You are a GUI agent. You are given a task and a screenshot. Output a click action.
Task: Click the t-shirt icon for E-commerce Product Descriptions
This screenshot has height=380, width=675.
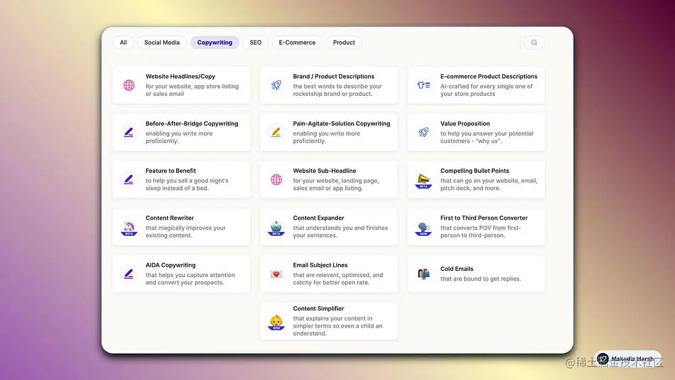point(423,85)
